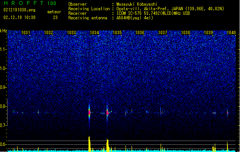Click the date stamp 02.12.19 10:30
Image resolution: width=240 pixels, height=152 pixels.
click(19, 17)
